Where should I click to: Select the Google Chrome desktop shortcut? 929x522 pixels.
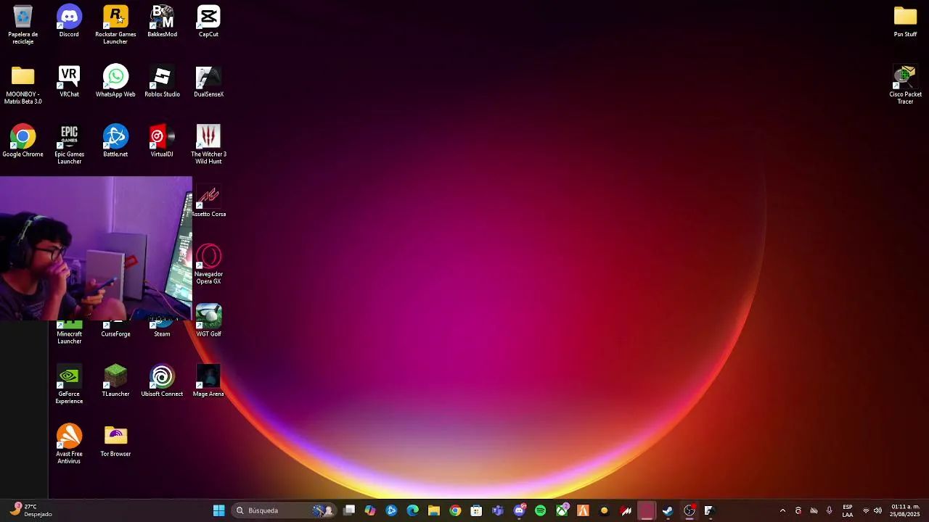click(22, 141)
